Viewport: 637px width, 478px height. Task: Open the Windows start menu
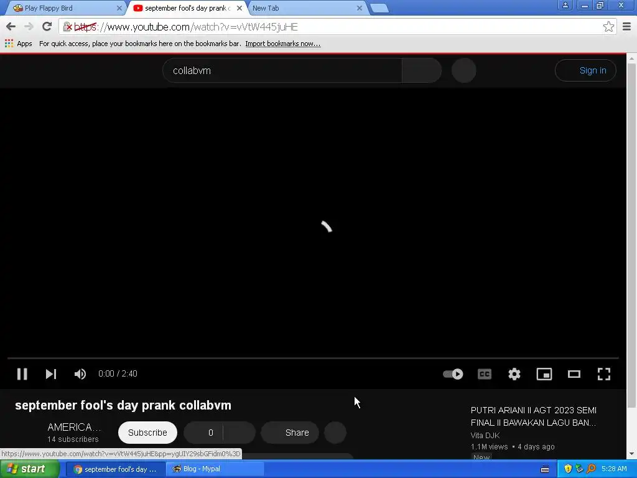point(30,469)
